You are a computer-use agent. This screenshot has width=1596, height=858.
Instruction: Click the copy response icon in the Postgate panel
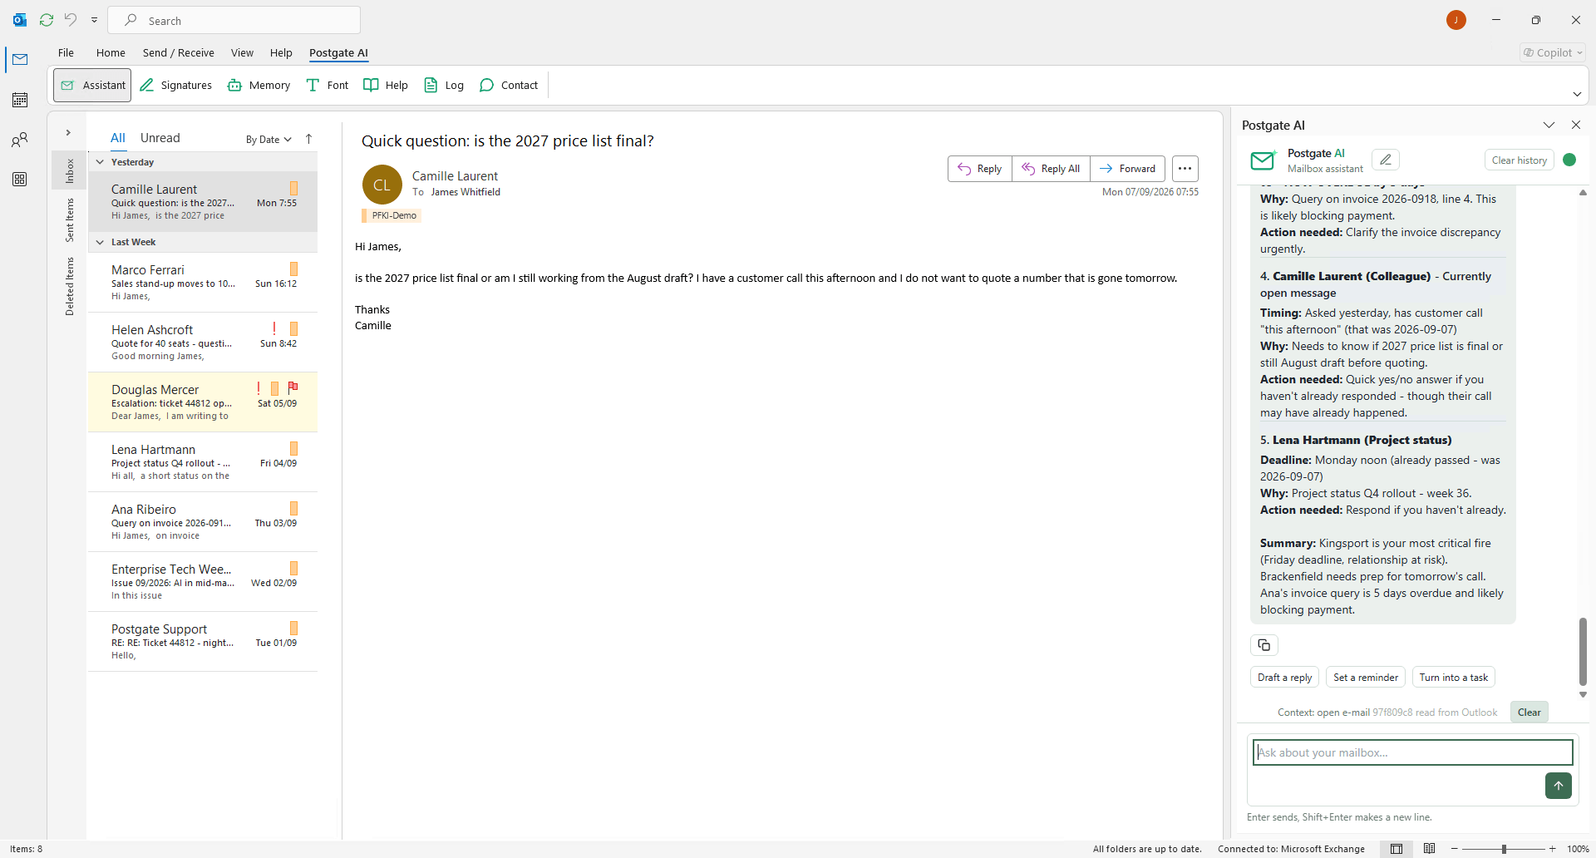1263,645
